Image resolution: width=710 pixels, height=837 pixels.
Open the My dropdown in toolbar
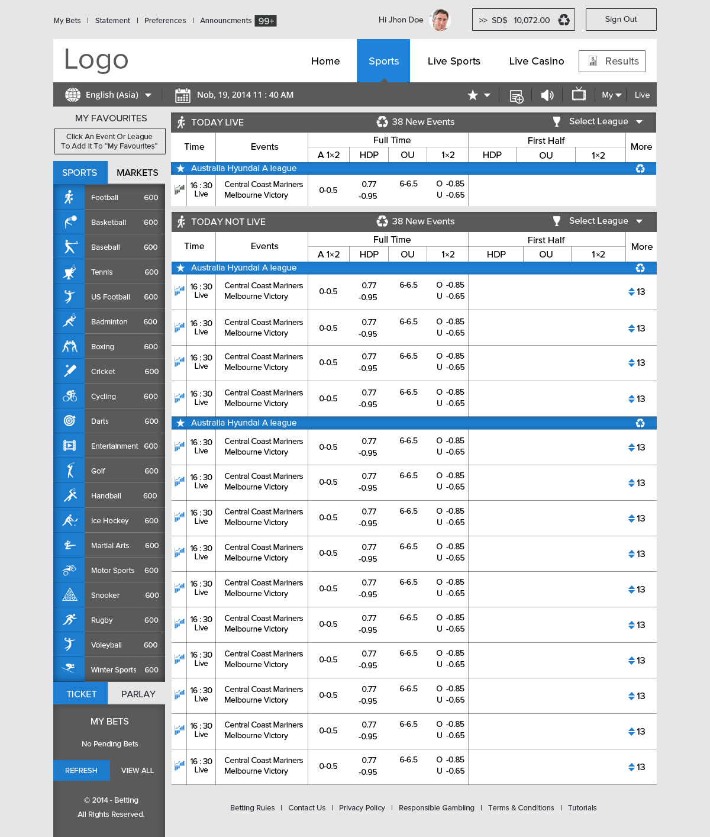point(612,95)
